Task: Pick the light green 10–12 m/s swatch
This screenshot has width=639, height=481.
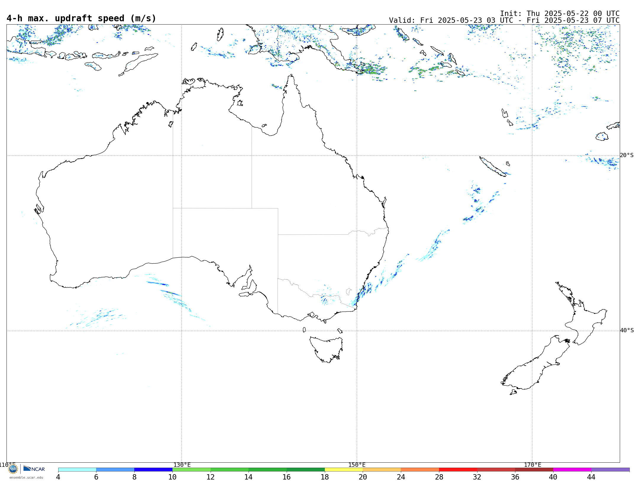Action: tap(191, 470)
